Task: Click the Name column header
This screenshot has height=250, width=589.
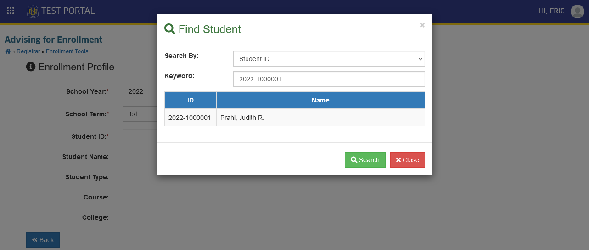Action: pyautogui.click(x=320, y=100)
